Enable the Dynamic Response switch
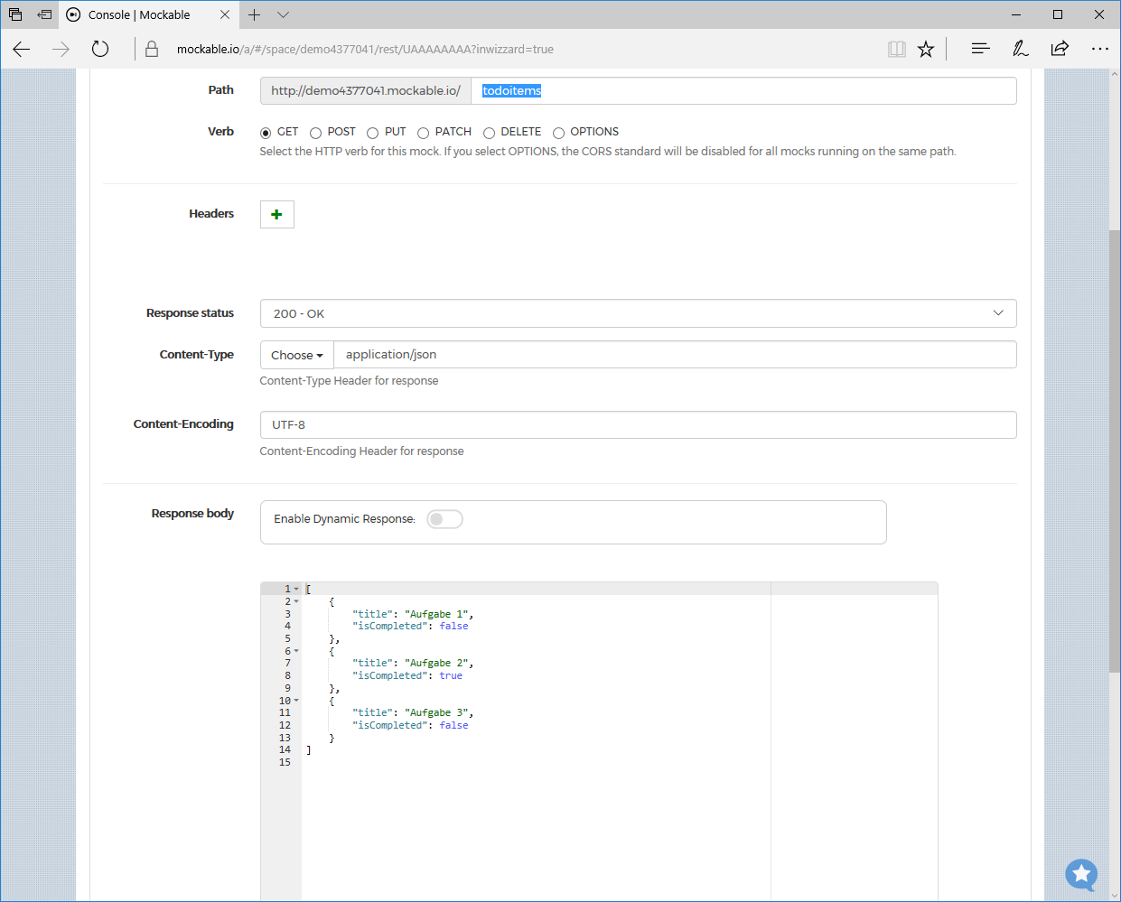The height and width of the screenshot is (902, 1121). point(444,519)
